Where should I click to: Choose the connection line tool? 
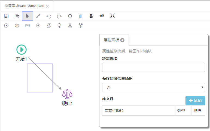coord(38,16)
